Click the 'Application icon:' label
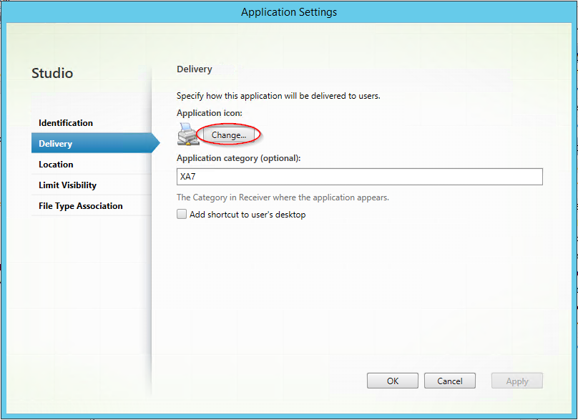The width and height of the screenshot is (578, 420). 210,113
